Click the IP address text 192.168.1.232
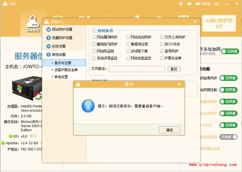Viewport: 242px width, 172px height. [x=31, y=149]
